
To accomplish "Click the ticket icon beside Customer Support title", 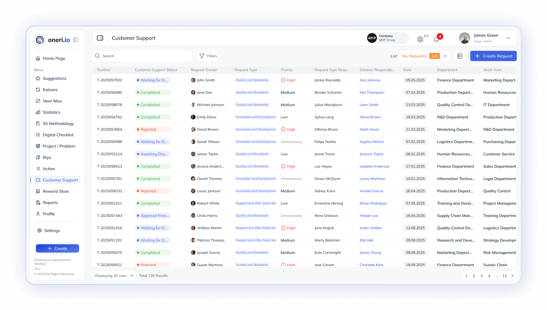I will pos(100,38).
